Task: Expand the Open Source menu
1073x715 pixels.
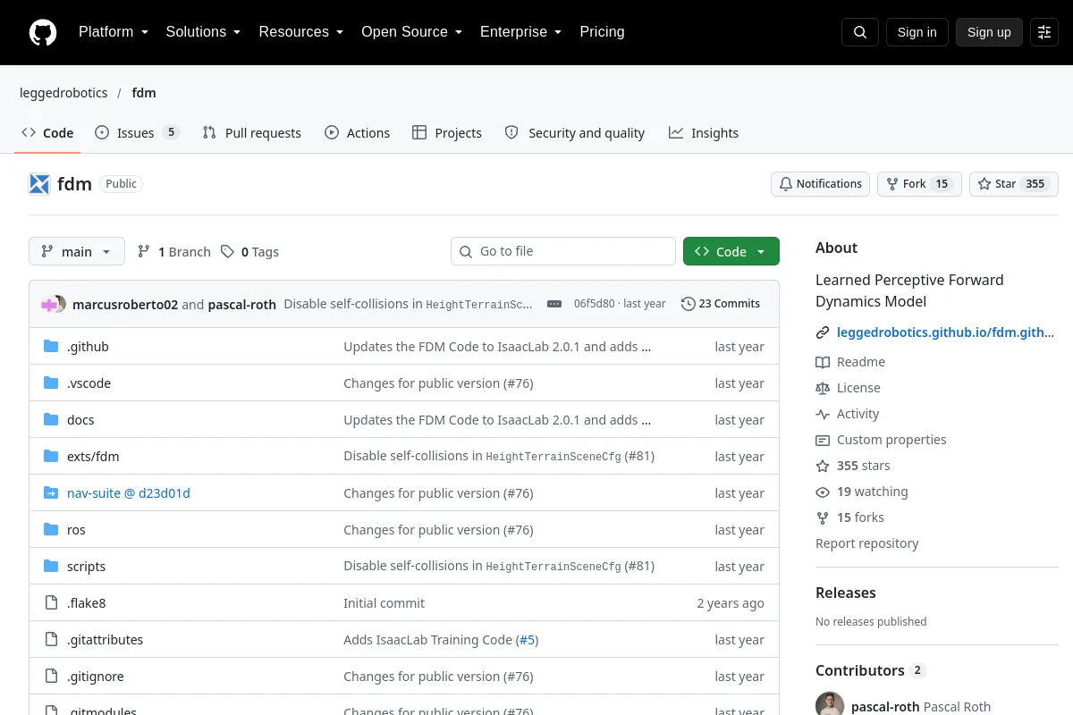Action: (412, 32)
